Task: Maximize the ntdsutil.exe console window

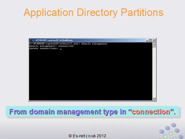Action: tap(151, 40)
